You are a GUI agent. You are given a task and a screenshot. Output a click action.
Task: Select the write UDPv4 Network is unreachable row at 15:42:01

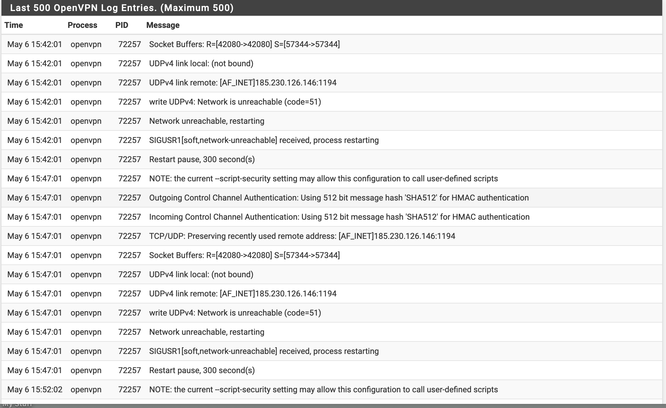pos(332,102)
